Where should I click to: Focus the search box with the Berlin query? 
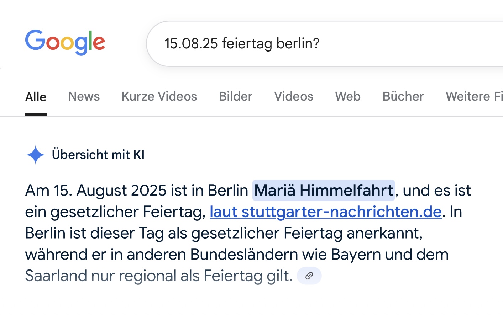pyautogui.click(x=325, y=44)
